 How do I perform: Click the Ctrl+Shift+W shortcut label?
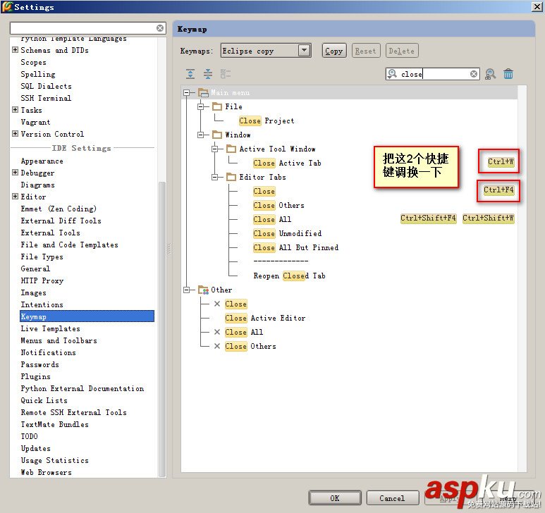(488, 218)
